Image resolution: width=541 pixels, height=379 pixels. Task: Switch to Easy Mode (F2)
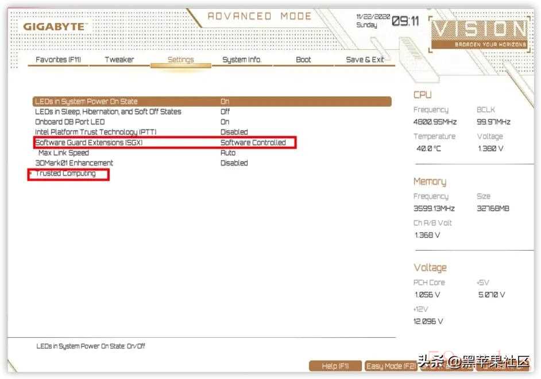point(392,366)
